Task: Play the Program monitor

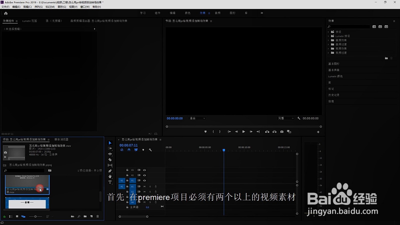Action: [x=243, y=132]
